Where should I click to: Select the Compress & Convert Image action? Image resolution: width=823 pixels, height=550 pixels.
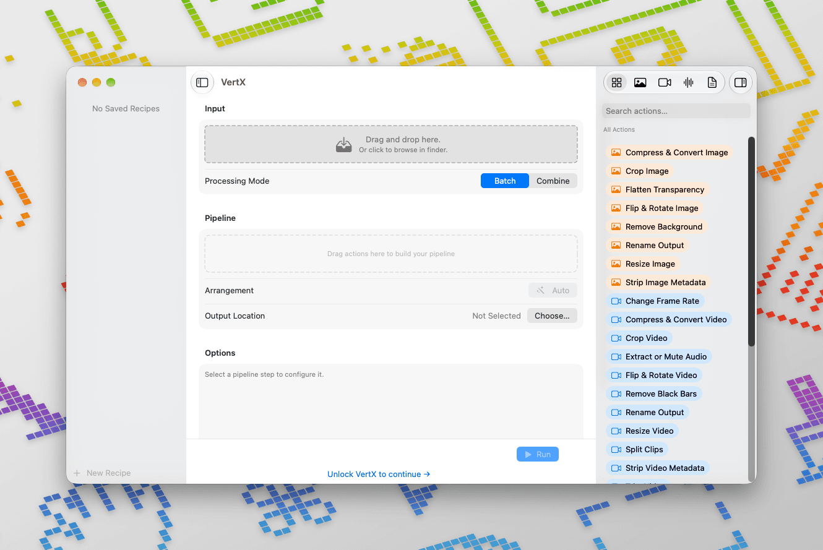click(x=670, y=152)
